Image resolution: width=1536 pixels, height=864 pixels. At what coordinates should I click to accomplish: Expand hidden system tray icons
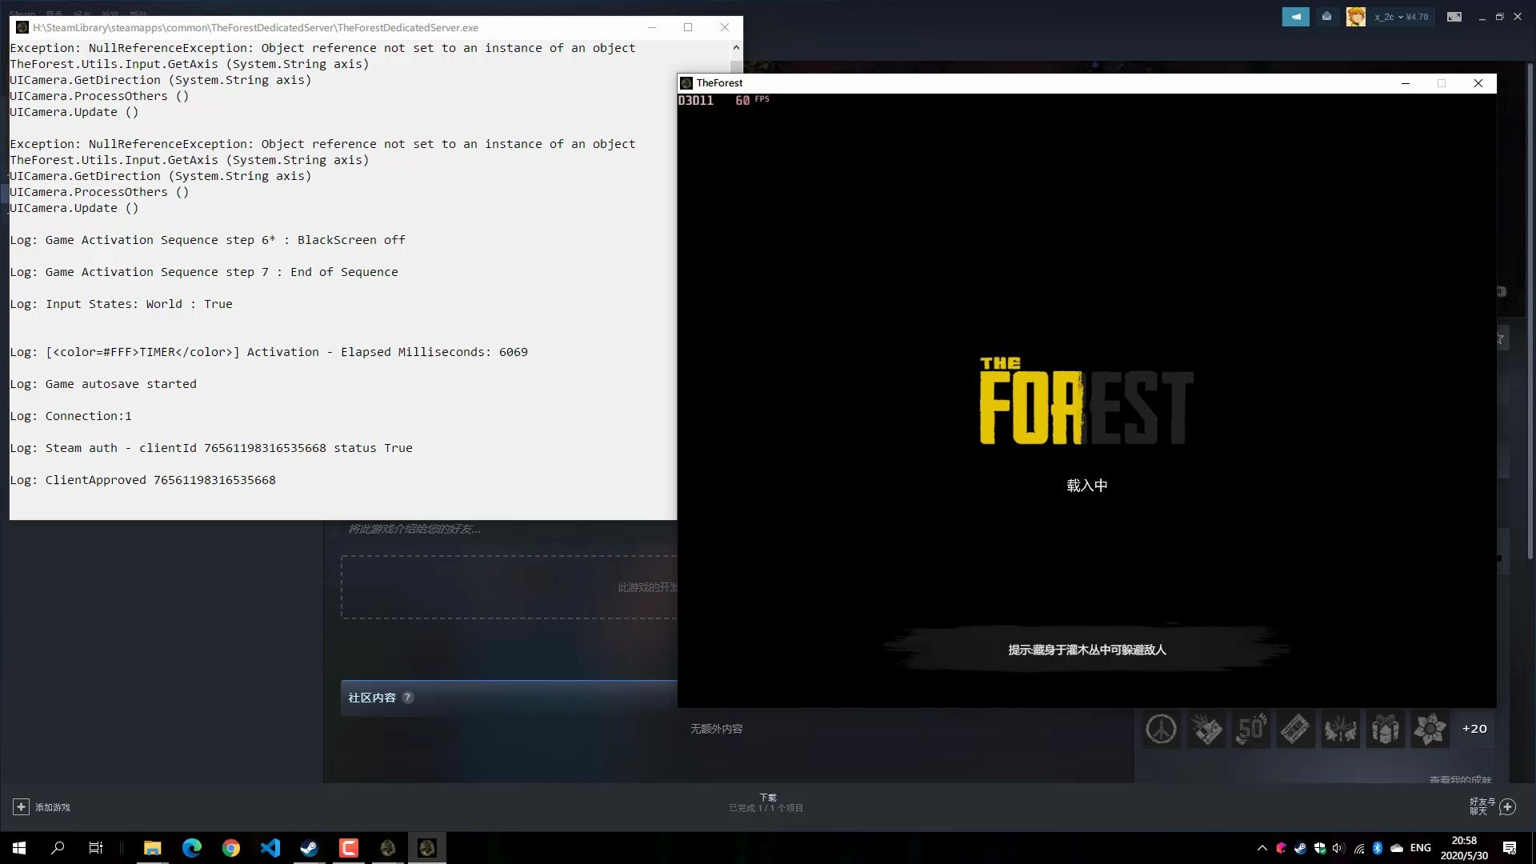point(1262,848)
